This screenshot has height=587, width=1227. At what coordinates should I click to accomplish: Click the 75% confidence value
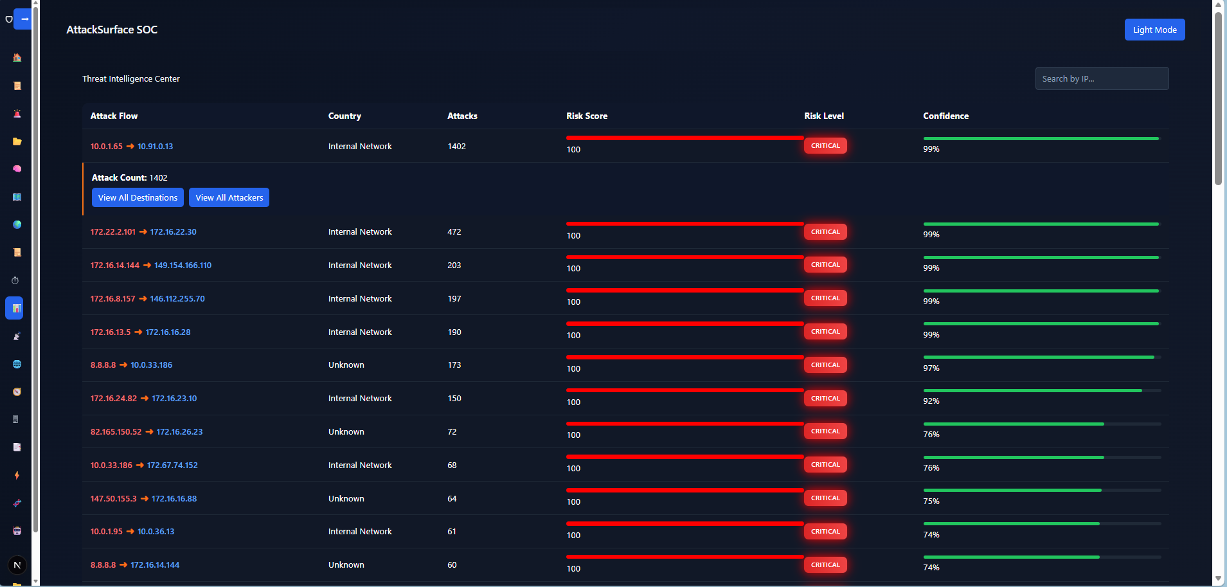click(931, 501)
